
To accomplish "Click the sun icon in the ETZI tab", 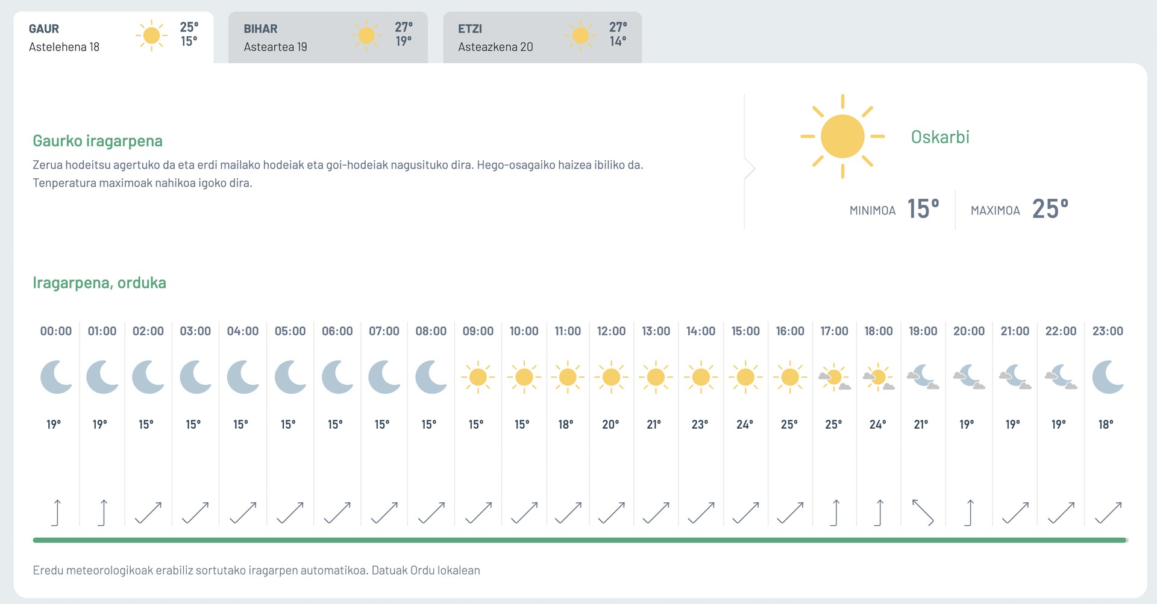I will click(580, 36).
